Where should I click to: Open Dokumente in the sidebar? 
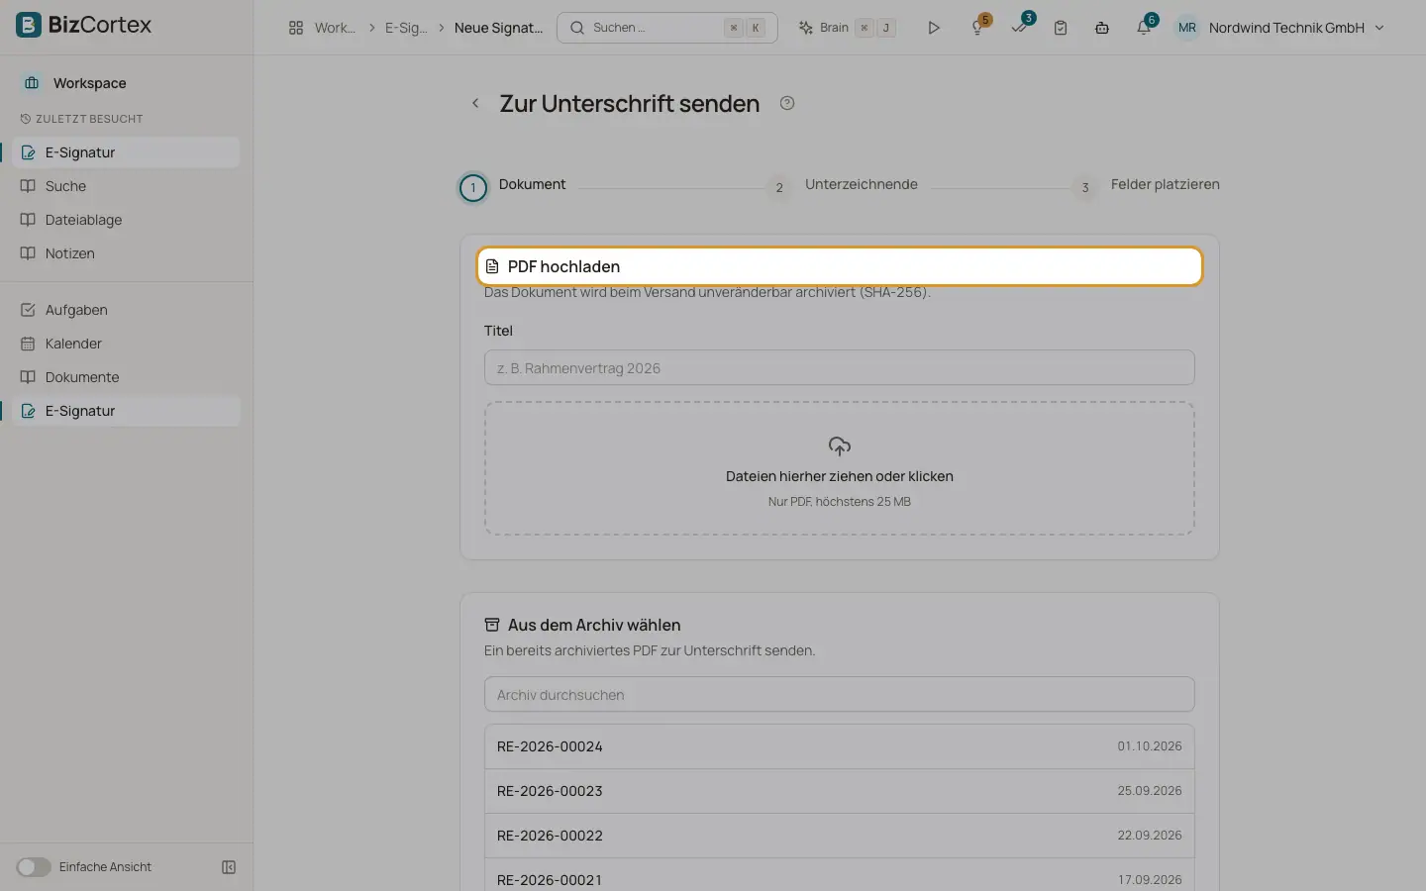click(x=127, y=377)
